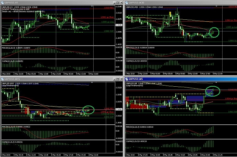Click 'LargeTimeframe(H1)' label in M15 chart
The width and height of the screenshot is (237, 157).
(10, 86)
